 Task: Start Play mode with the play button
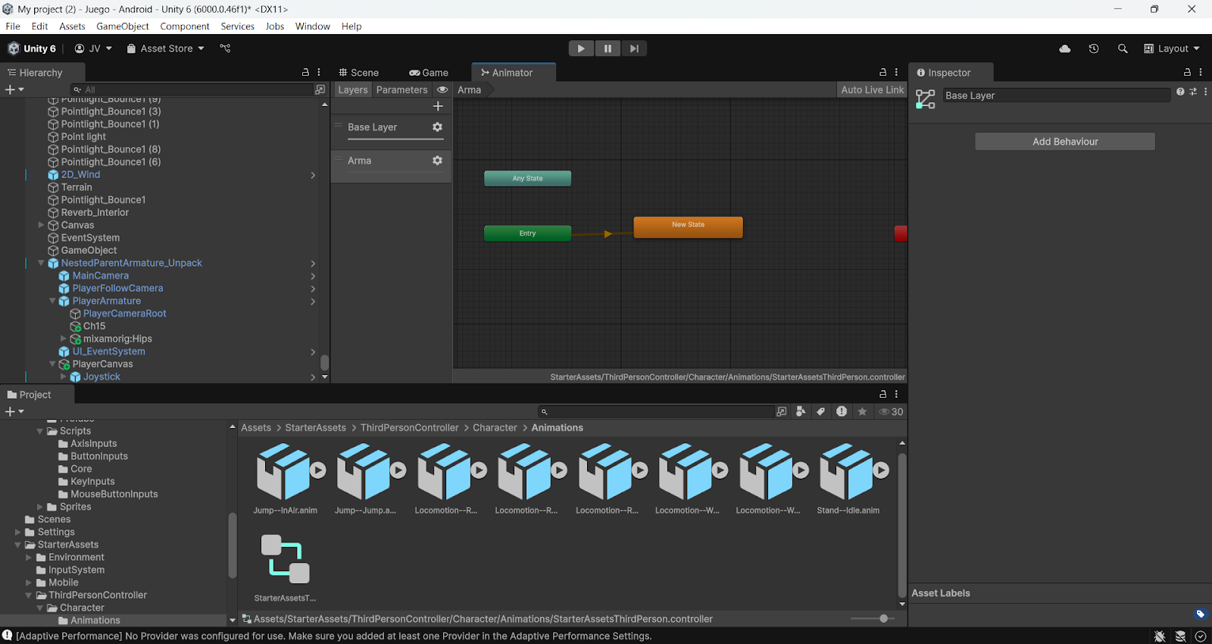tap(581, 48)
